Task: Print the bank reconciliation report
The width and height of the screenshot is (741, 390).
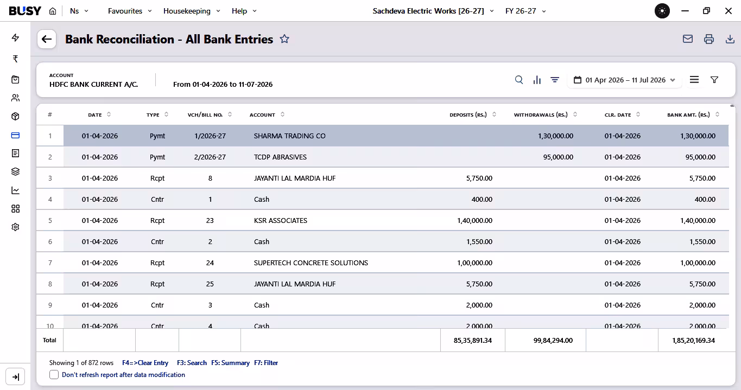Action: click(x=709, y=39)
